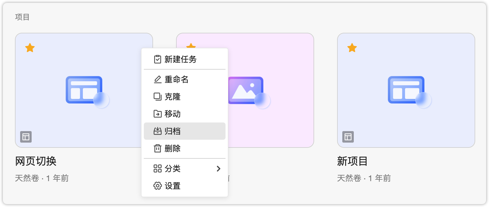Click the clone duplicate icon
This screenshot has height=207, width=489.
click(157, 97)
